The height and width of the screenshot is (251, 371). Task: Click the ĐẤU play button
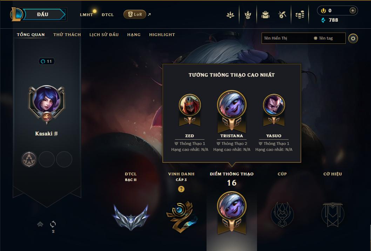[42, 14]
